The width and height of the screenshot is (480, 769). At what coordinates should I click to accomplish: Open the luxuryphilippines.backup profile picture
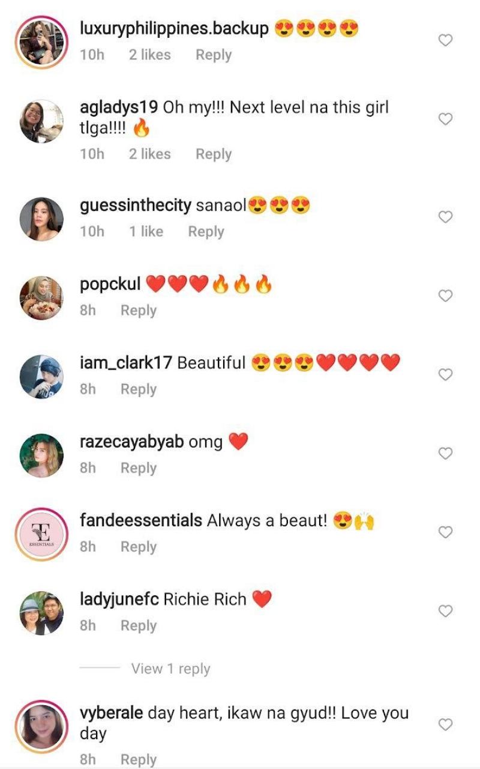tap(41, 41)
